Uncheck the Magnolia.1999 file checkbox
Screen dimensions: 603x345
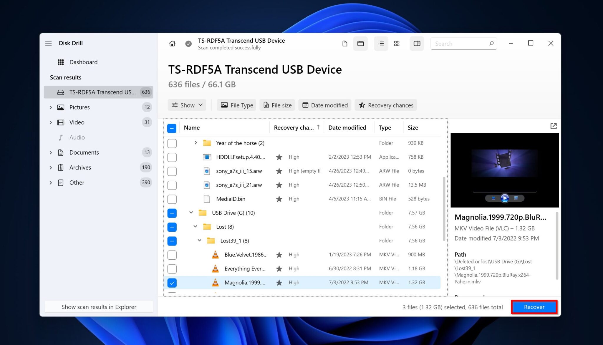pyautogui.click(x=172, y=283)
